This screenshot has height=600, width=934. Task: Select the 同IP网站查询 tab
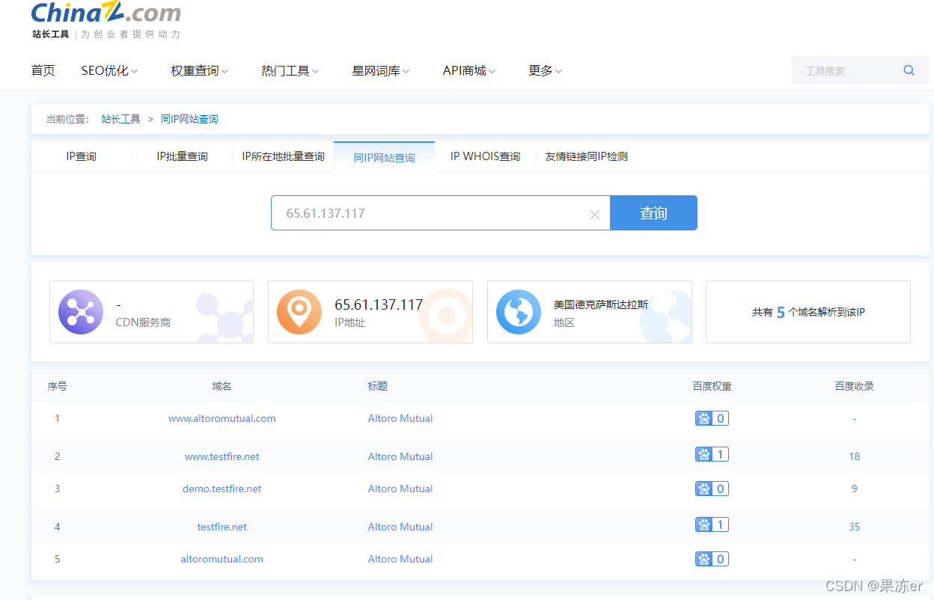pos(384,157)
